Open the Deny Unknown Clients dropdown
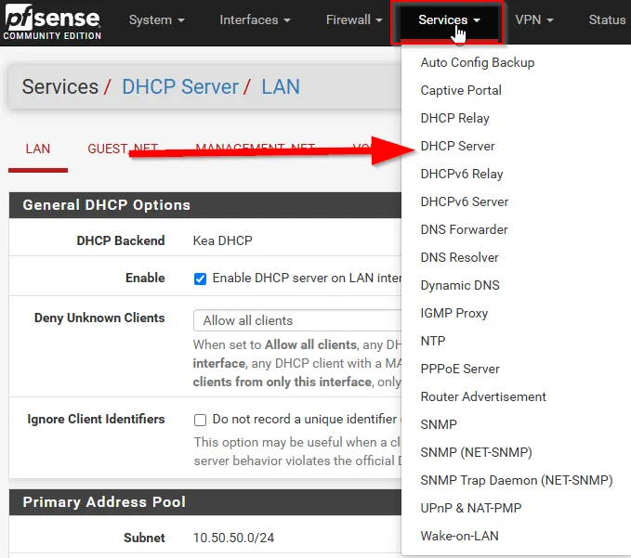Image resolution: width=631 pixels, height=558 pixels. [x=297, y=320]
